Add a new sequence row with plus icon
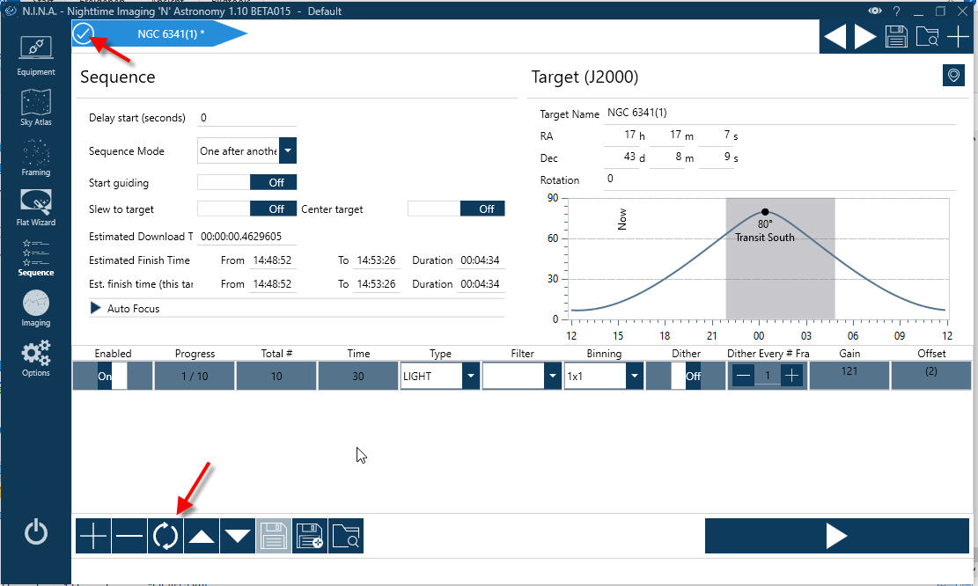Screen dimensions: 978x586 tap(93, 536)
